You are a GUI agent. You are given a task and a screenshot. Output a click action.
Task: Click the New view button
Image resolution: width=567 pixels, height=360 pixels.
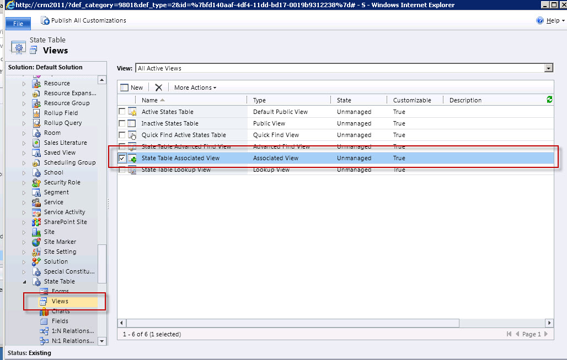[x=132, y=88]
